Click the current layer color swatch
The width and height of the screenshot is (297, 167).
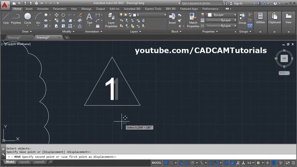point(135,15)
